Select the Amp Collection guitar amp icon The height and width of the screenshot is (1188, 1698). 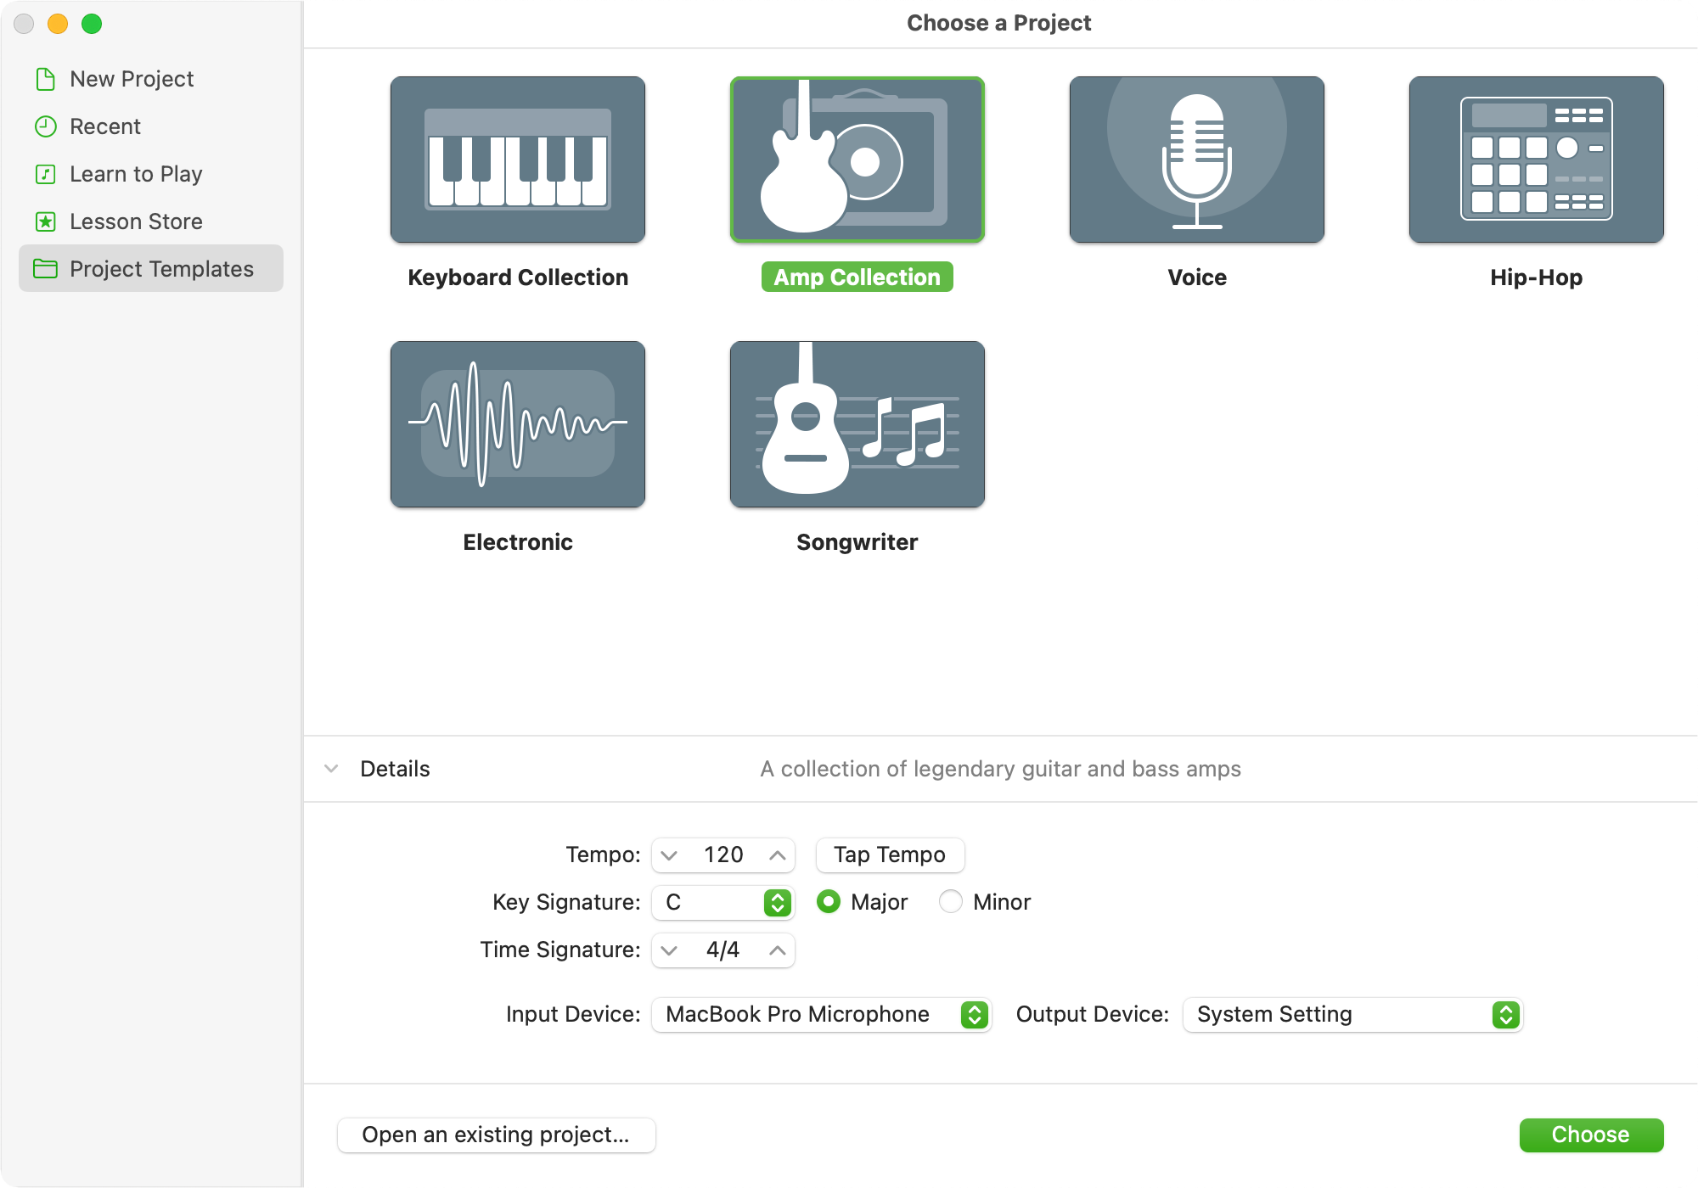click(x=857, y=160)
